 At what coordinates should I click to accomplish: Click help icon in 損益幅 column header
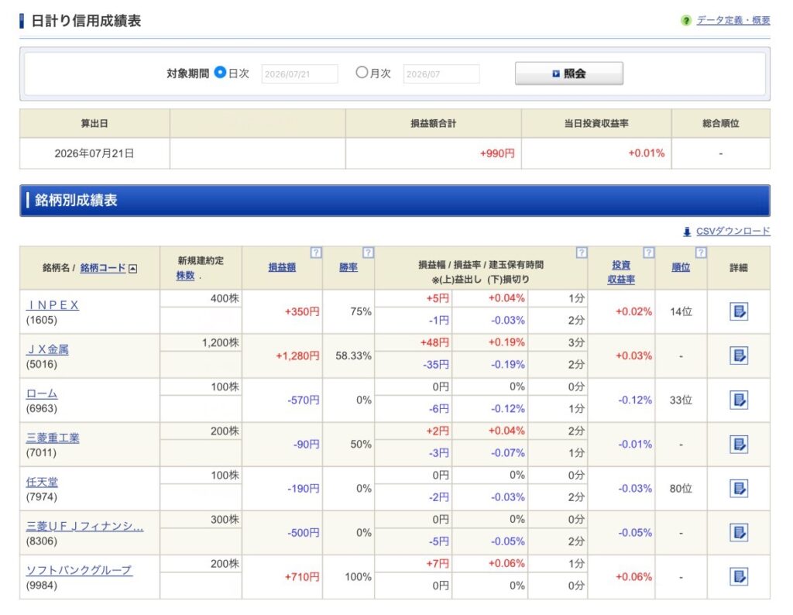[x=582, y=253]
